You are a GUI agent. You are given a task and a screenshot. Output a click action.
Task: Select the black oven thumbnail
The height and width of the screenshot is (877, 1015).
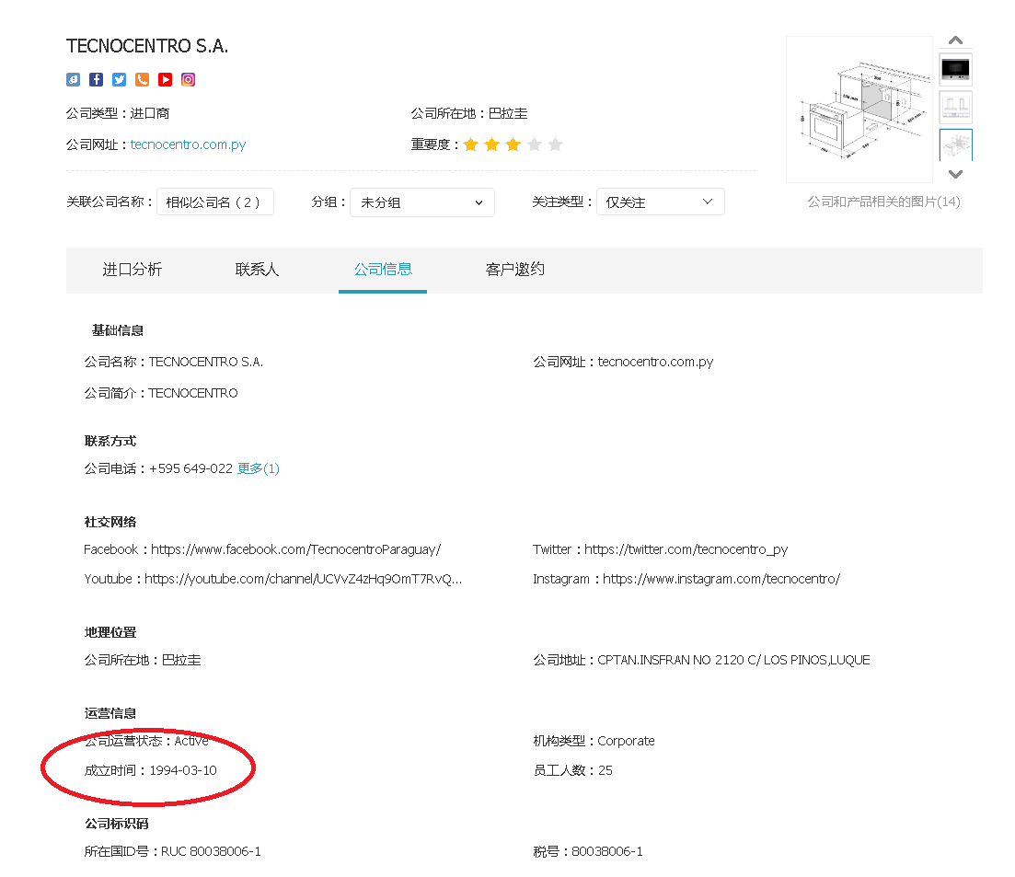[x=955, y=69]
